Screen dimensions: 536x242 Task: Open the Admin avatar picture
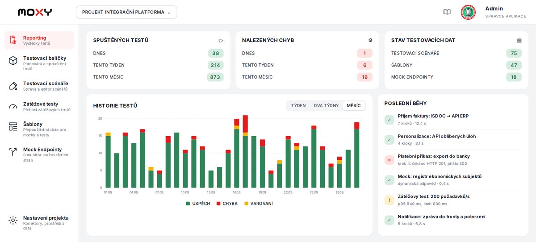[468, 12]
